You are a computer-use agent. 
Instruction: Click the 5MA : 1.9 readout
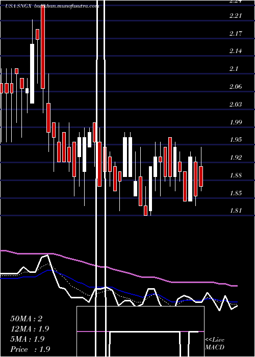point(28,339)
